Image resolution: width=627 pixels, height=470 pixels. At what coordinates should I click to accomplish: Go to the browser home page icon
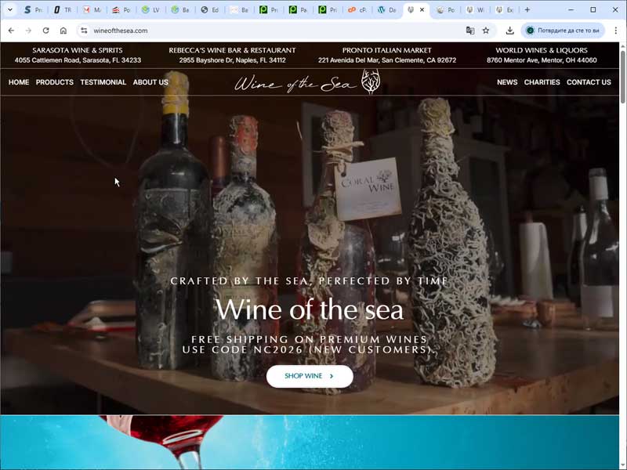click(63, 31)
